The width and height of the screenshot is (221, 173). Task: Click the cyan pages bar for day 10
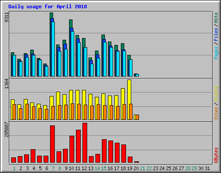point(73,54)
